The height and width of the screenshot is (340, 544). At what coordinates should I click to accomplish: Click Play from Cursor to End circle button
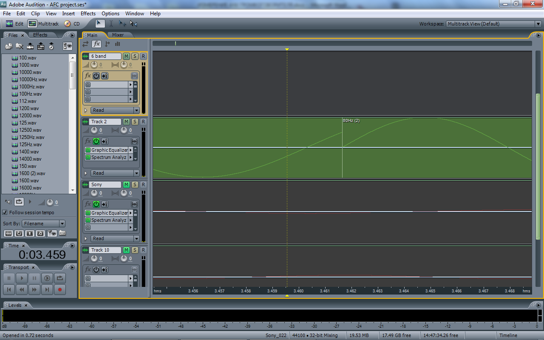(x=47, y=278)
